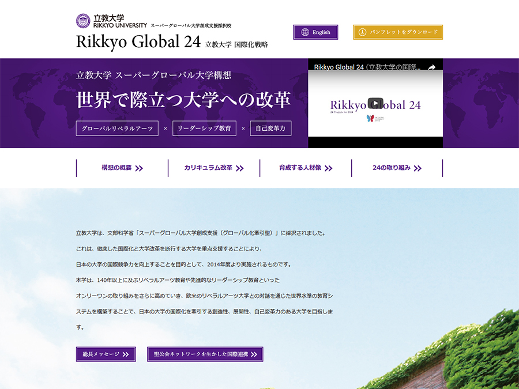The width and height of the screenshot is (519, 389).
Task: Click the double chevron beside 育成する人材像
Action: (328, 168)
